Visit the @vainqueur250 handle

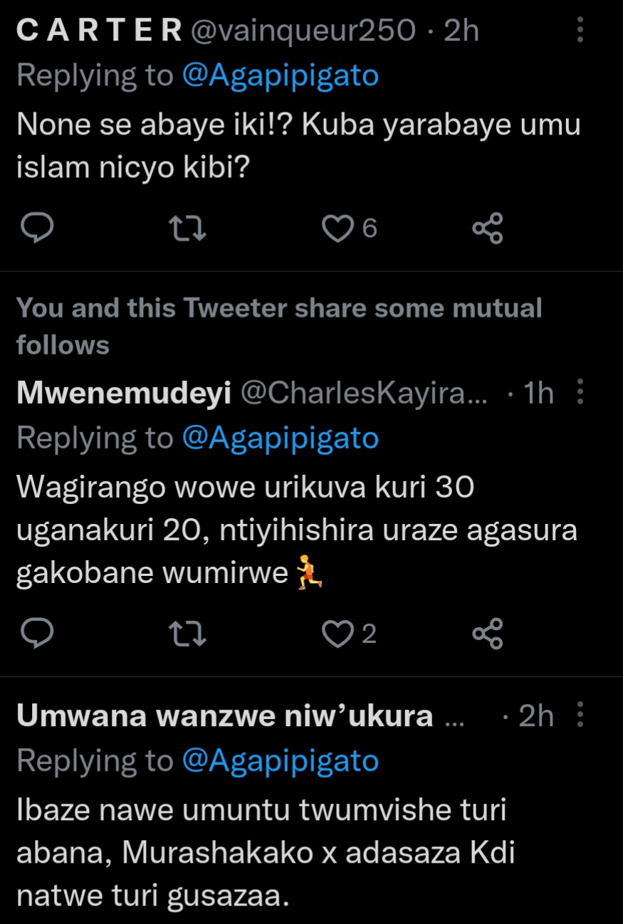pyautogui.click(x=303, y=31)
